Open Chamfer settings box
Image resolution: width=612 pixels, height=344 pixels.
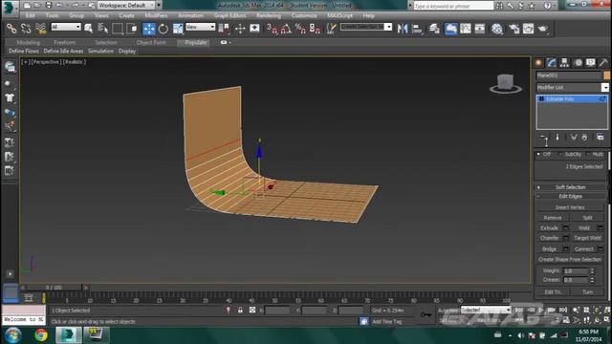[x=565, y=238]
